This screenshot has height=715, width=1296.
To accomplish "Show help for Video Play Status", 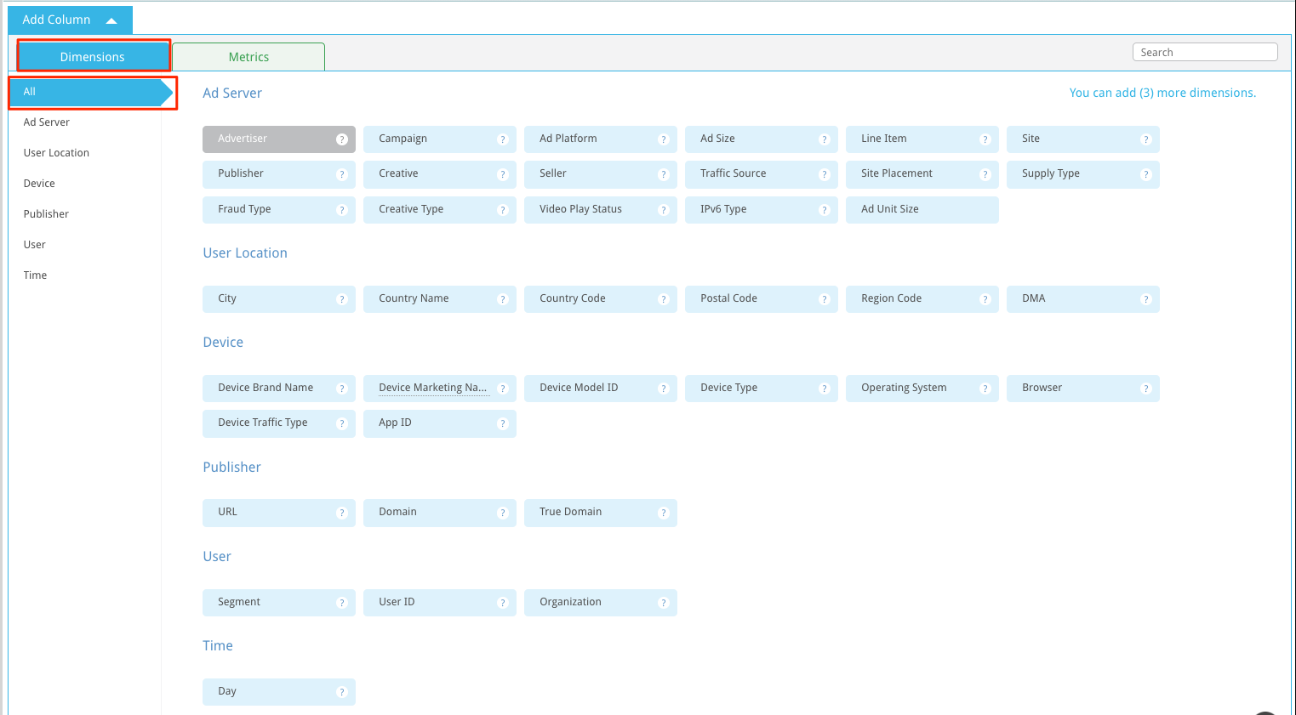I will [x=664, y=210].
